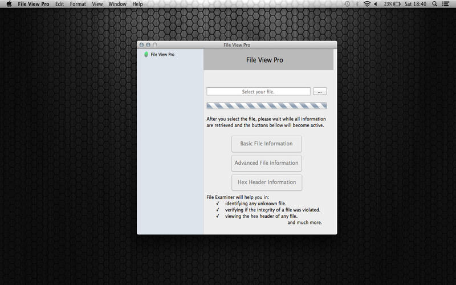Open the Help menu
The height and width of the screenshot is (285, 456).
click(137, 4)
